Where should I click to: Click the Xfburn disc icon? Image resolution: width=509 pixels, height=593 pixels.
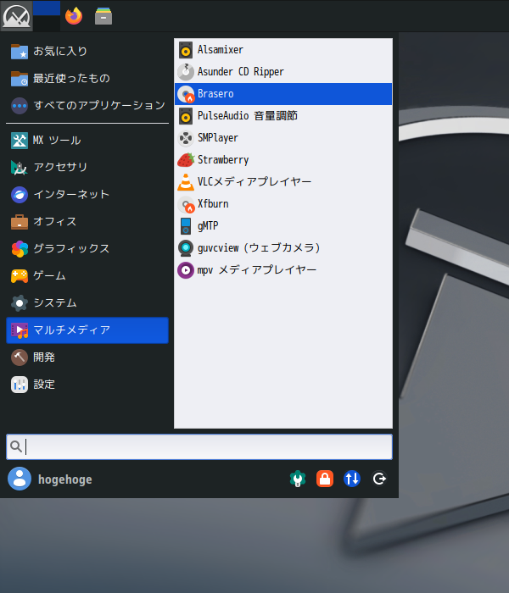pyautogui.click(x=186, y=204)
